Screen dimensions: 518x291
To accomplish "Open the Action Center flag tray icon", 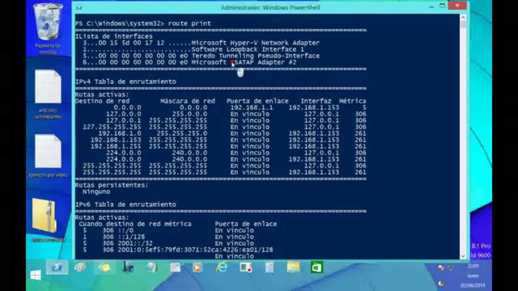I will click(x=441, y=268).
